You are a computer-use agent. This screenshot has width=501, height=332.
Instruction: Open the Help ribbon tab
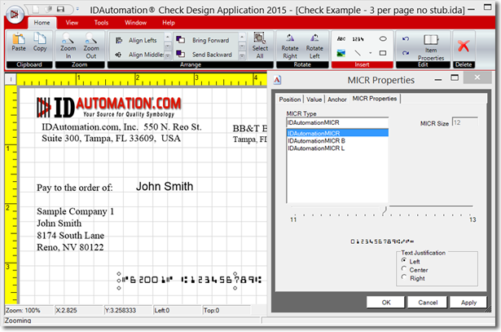coord(169,23)
